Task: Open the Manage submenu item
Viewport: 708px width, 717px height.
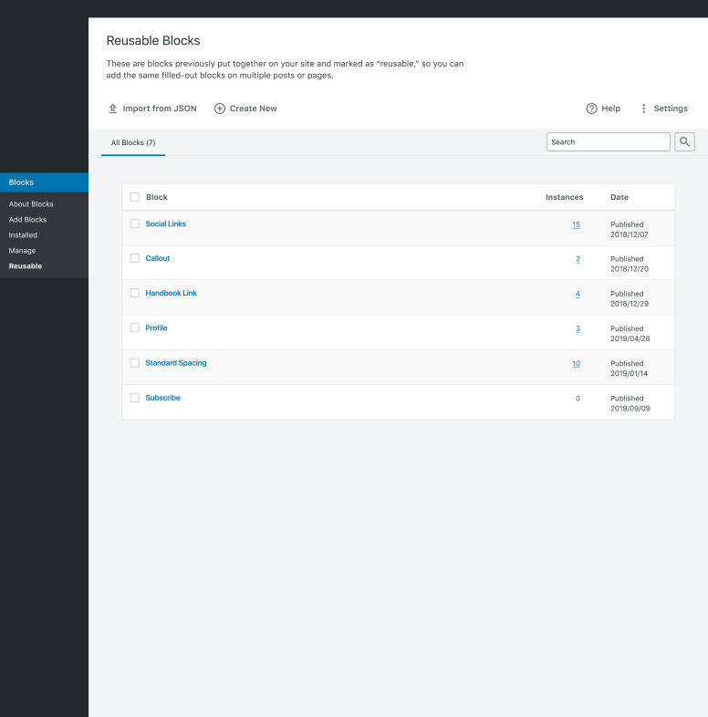Action: coord(22,251)
